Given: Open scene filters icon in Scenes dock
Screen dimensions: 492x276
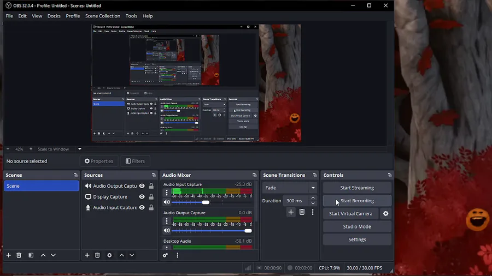Looking at the screenshot, I should tap(31, 255).
